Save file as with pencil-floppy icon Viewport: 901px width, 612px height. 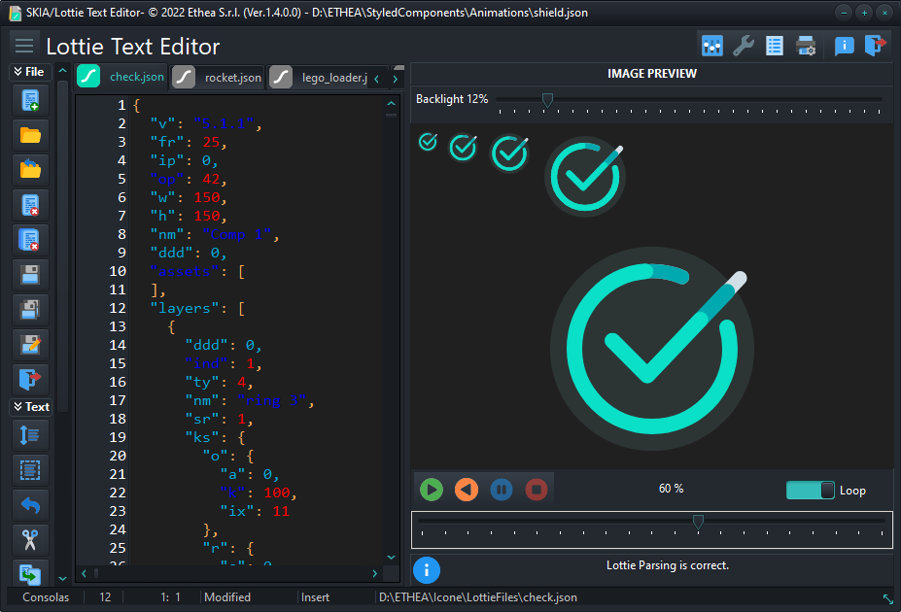(30, 345)
